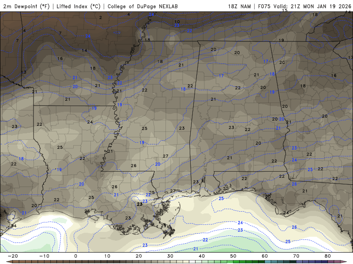Click the "F075" forecast hour text
Viewport: 353px width, 264px height.
coord(264,6)
